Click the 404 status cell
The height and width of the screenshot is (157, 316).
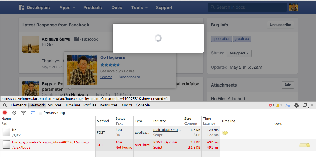[124, 145]
